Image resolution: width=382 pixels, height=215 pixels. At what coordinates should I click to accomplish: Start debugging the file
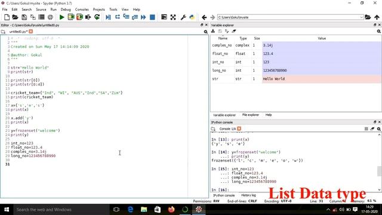point(108,17)
